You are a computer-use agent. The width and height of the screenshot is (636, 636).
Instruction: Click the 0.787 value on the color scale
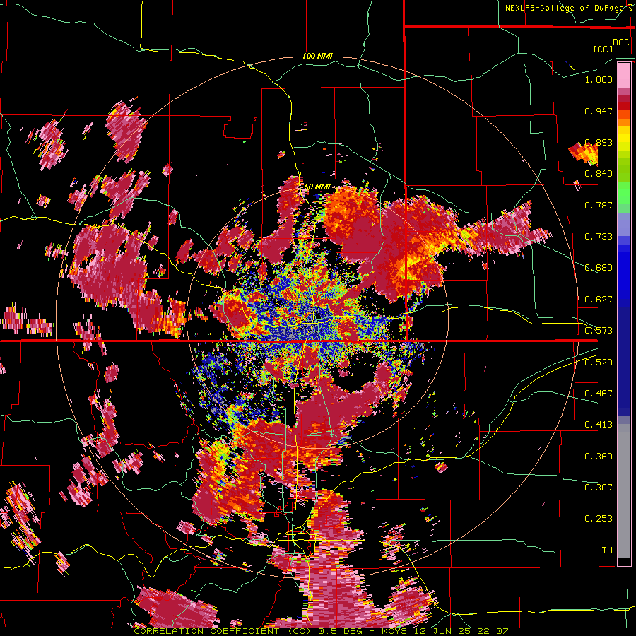point(599,205)
